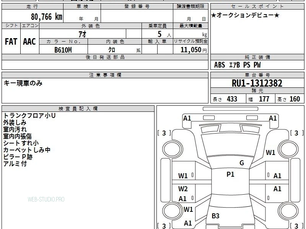The height and width of the screenshot is (229, 306).
Task: Select the ★オークションデビュー★ text
Action: [245, 15]
